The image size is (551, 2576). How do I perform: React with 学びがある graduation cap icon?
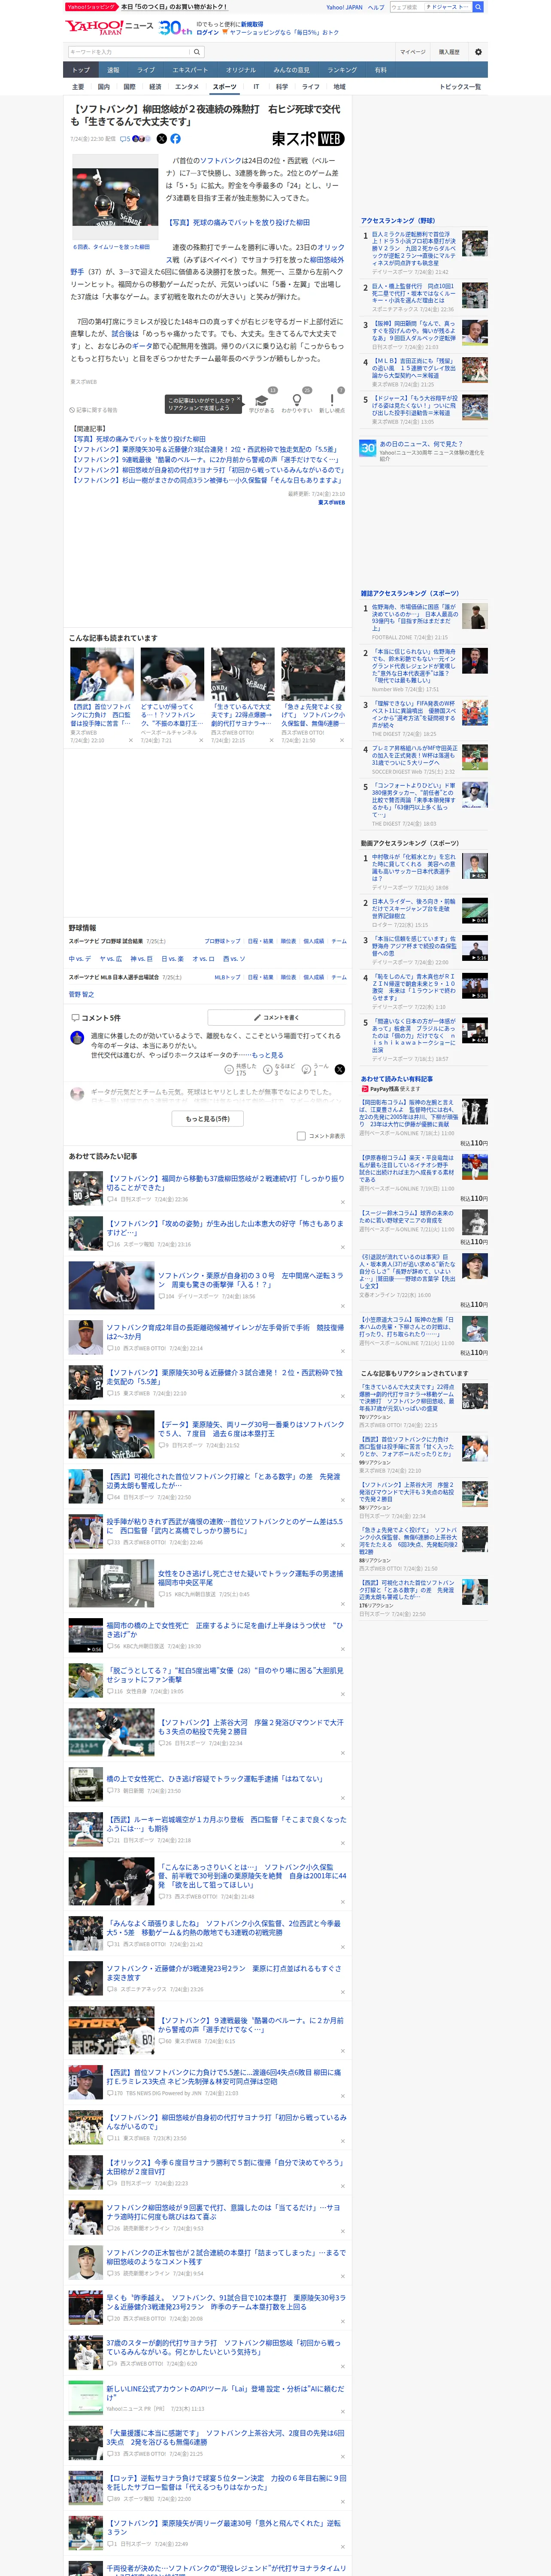[x=262, y=400]
